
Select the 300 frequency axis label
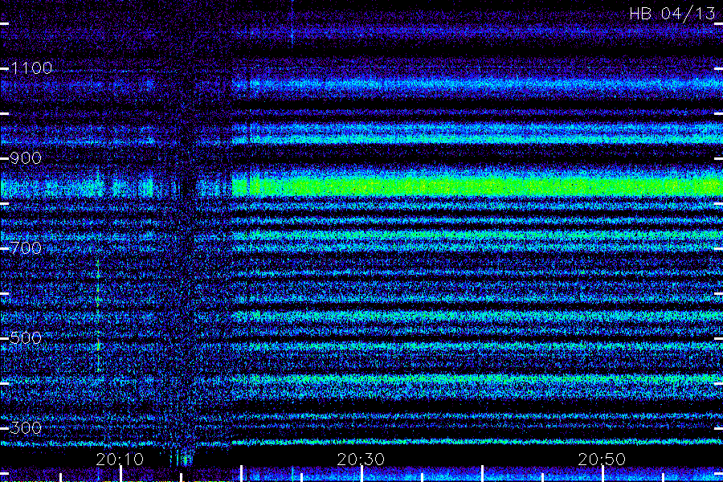[x=26, y=428]
